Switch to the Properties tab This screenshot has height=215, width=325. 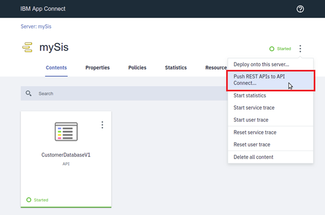click(97, 68)
